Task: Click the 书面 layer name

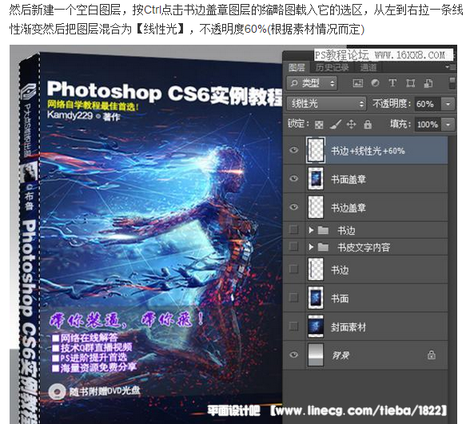Action: pyautogui.click(x=340, y=299)
